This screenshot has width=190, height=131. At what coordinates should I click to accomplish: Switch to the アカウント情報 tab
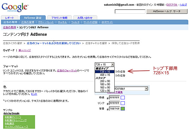pyautogui.click(x=59, y=18)
